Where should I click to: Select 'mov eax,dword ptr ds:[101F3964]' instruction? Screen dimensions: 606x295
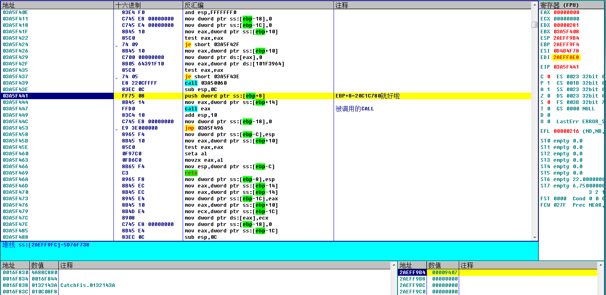tap(235, 64)
